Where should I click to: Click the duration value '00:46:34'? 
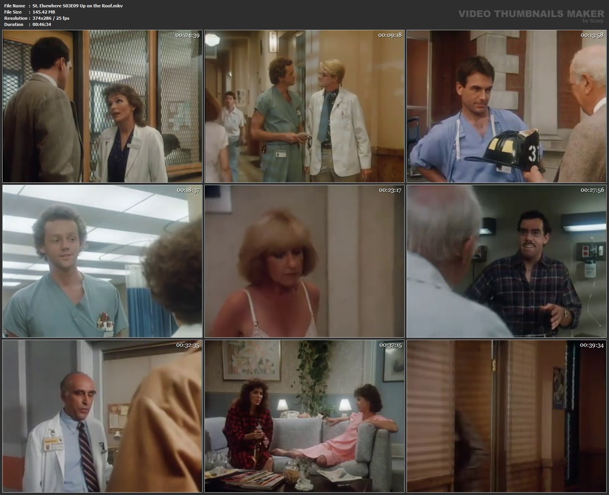click(42, 24)
